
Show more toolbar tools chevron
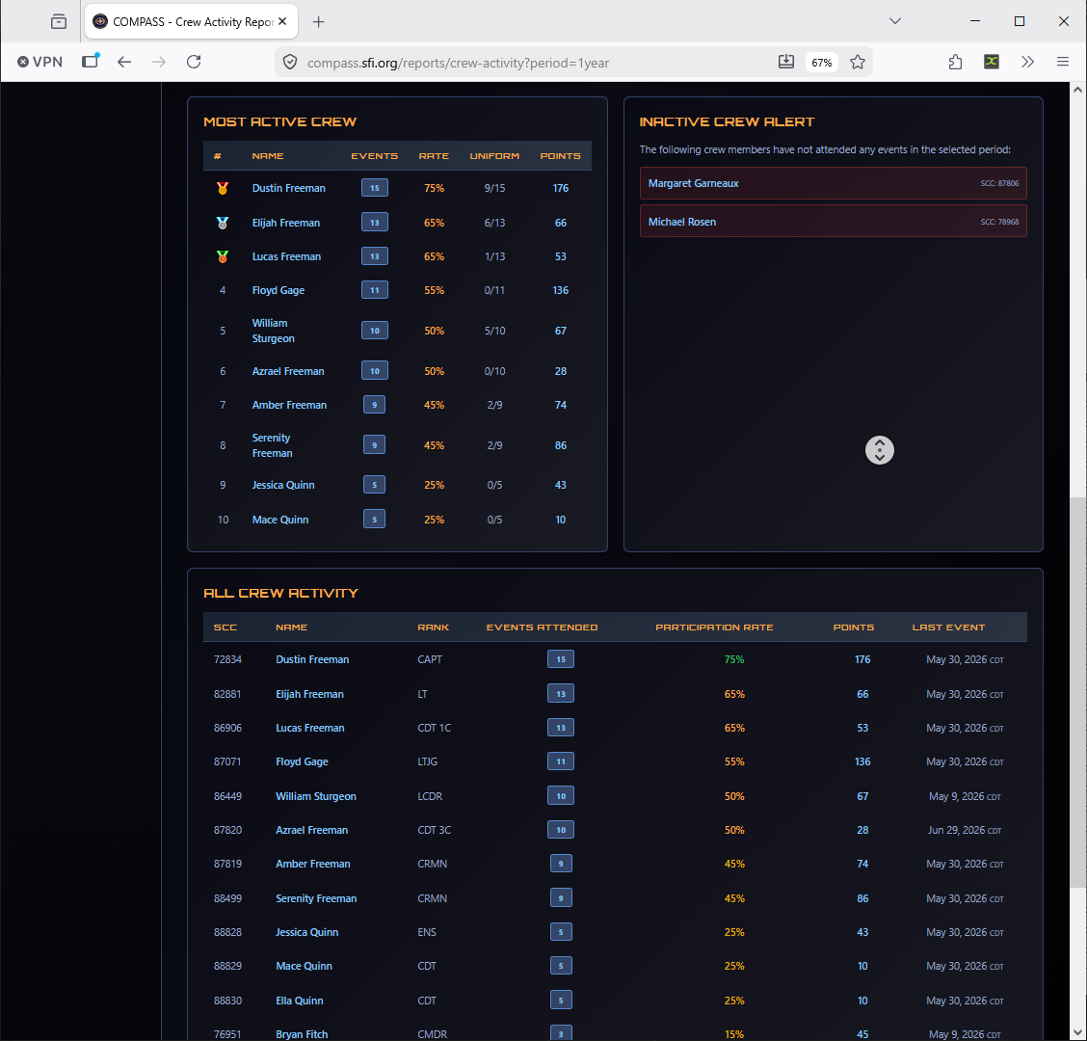tap(1027, 62)
